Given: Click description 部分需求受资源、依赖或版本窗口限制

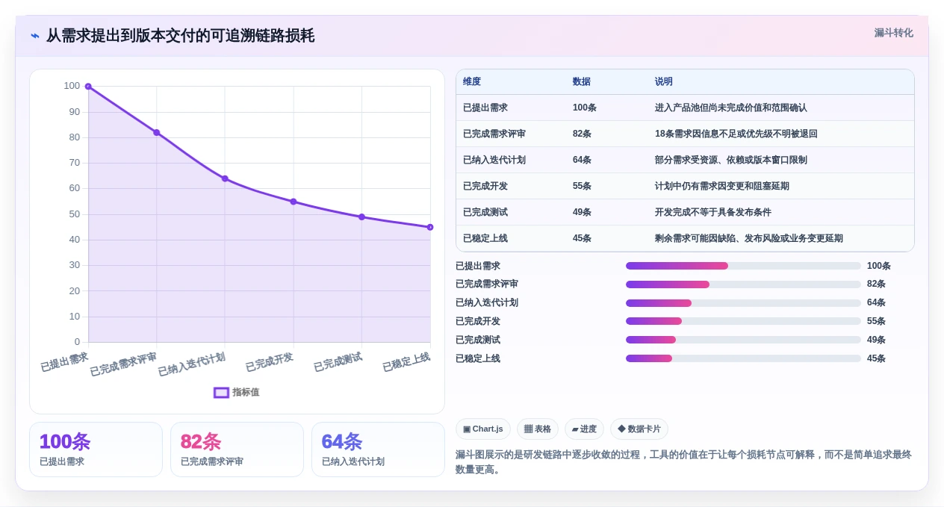Looking at the screenshot, I should 731,160.
